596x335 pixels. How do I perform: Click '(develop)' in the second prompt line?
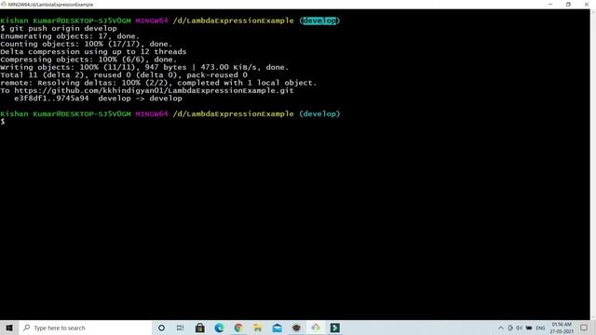click(x=319, y=114)
